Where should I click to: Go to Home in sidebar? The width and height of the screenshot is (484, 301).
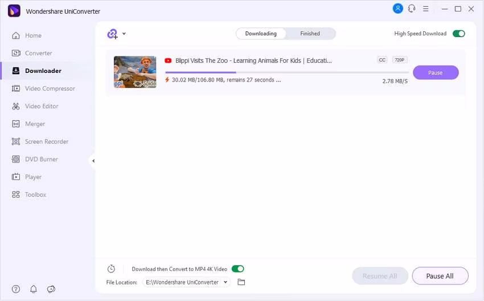tap(33, 35)
